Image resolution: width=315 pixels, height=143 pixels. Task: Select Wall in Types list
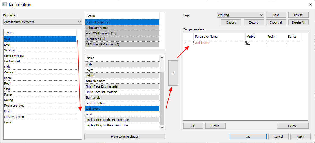[x=40, y=39]
